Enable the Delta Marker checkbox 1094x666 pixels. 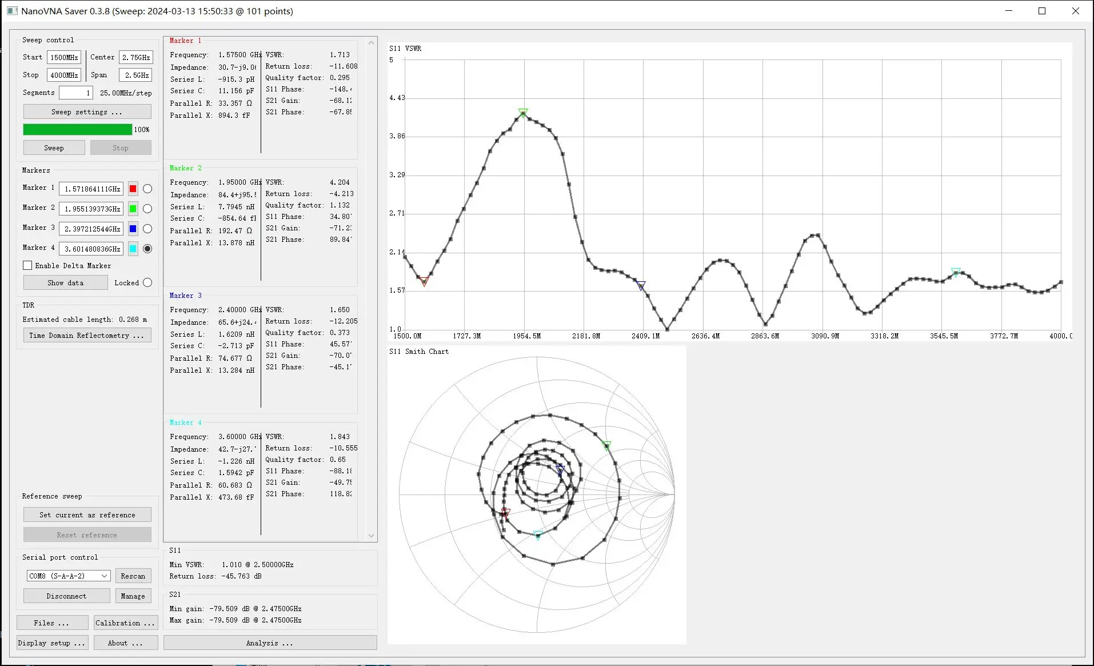point(27,265)
